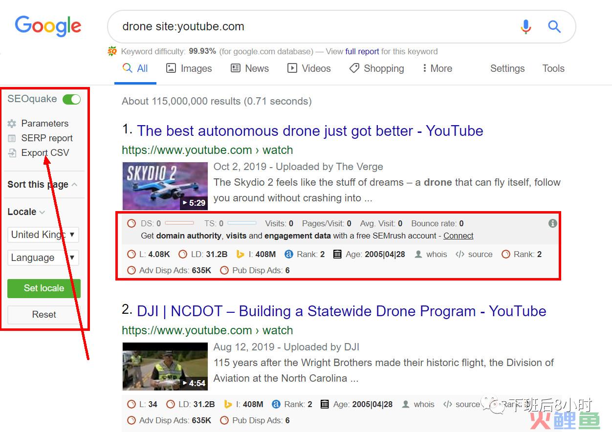Click the 'Pages/Visit: 0' value
The width and height of the screenshot is (612, 432).
327,223
